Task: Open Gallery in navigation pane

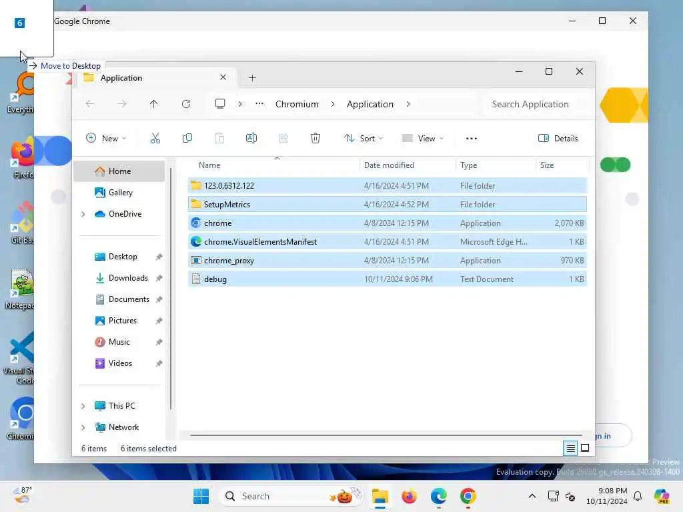Action: pyautogui.click(x=119, y=193)
